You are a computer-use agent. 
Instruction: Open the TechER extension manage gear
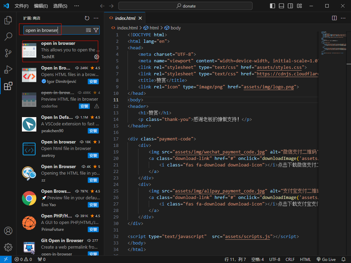coord(96,57)
